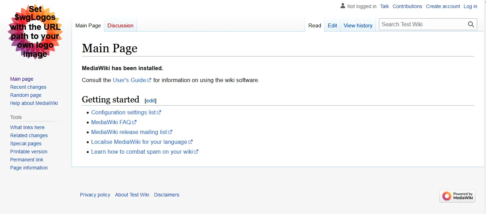Click 'MediaWiki has been installed.' text
This screenshot has width=486, height=214.
coord(122,68)
